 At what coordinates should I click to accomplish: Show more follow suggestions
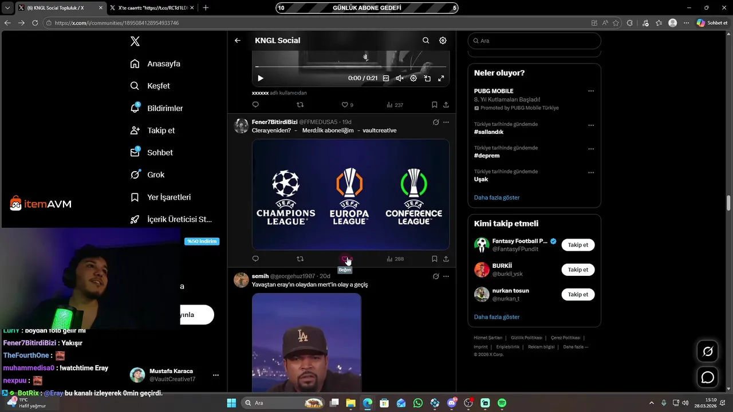tap(497, 317)
